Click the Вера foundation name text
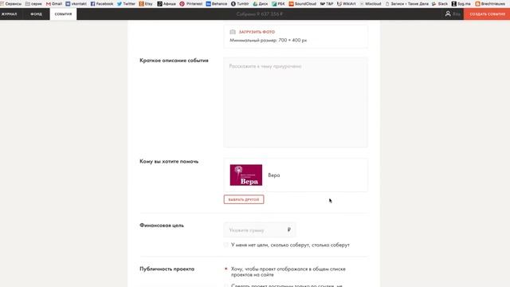Screen dimensions: 510x287 click(274, 175)
